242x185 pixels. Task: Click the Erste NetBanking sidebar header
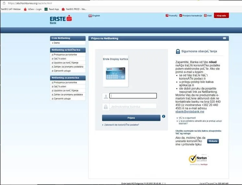[68, 38]
